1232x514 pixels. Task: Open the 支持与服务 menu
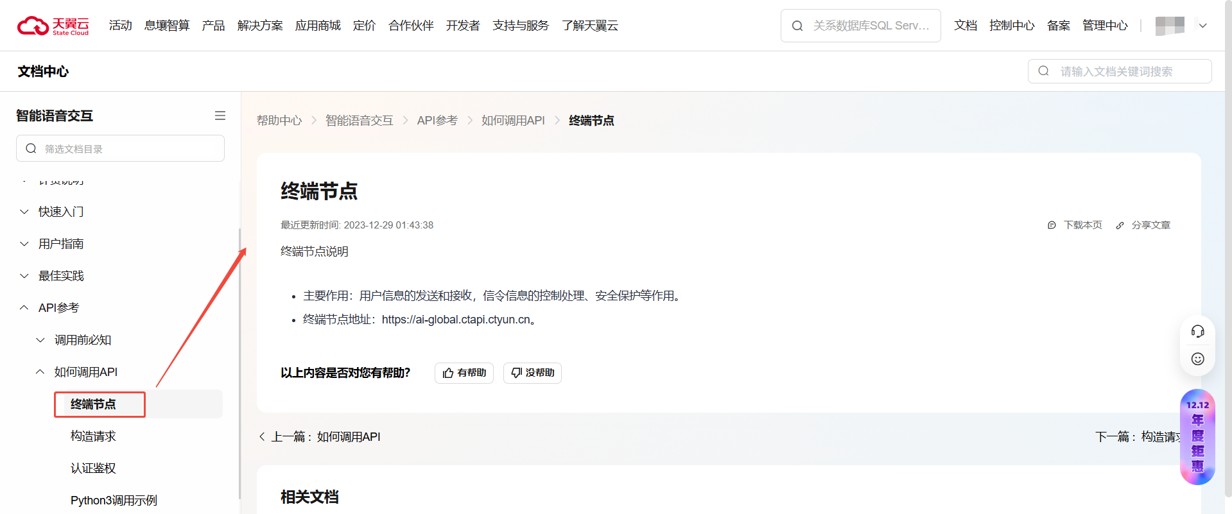pyautogui.click(x=521, y=26)
